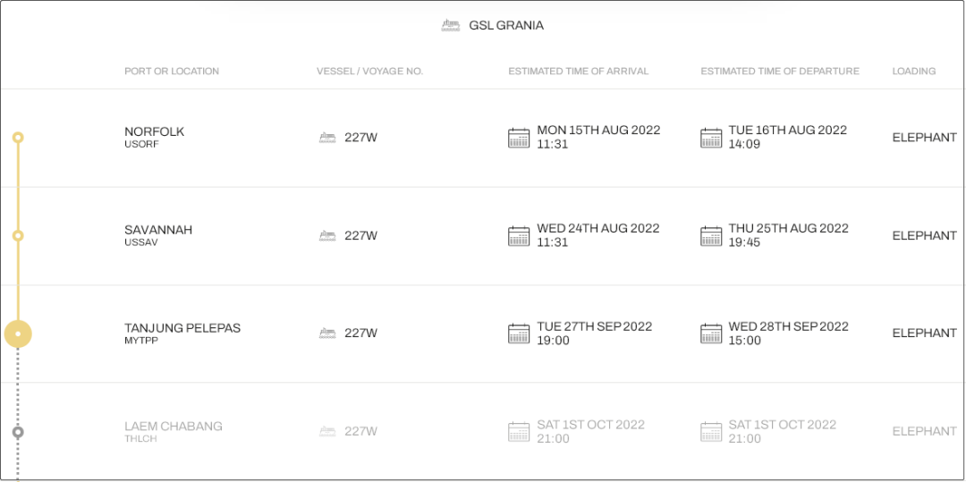Click the Estimated Time of Arrival header

tap(578, 72)
